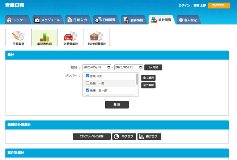
Task: Click the 1ヶ月間 button
Action: [x=153, y=67]
